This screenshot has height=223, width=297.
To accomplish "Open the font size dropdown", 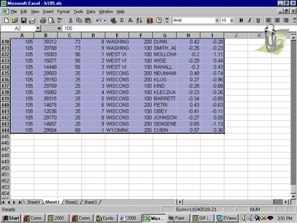I will [232, 20].
